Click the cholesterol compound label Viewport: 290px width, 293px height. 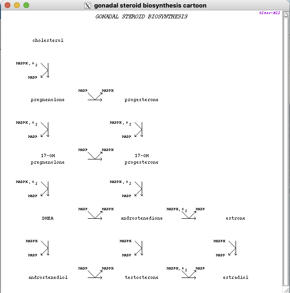(x=48, y=40)
